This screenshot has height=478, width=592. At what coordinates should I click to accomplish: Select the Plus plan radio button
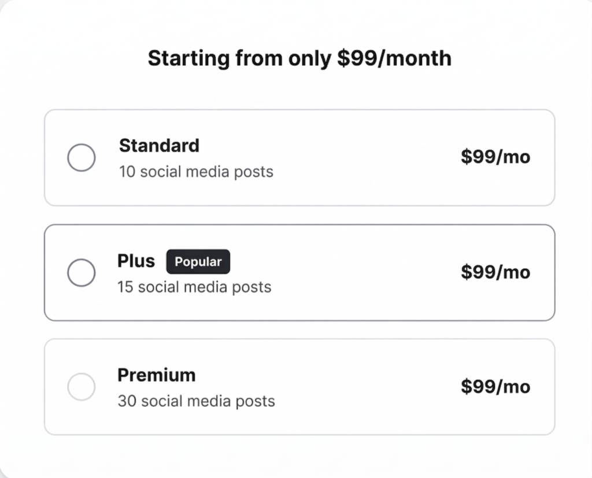point(82,273)
